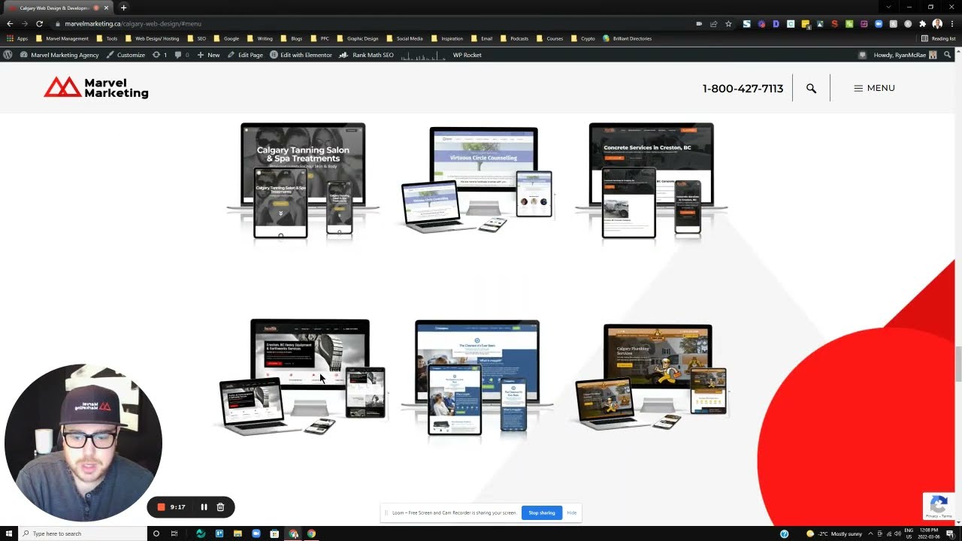Open the Calgary Plumbing Services mockup

[652, 376]
